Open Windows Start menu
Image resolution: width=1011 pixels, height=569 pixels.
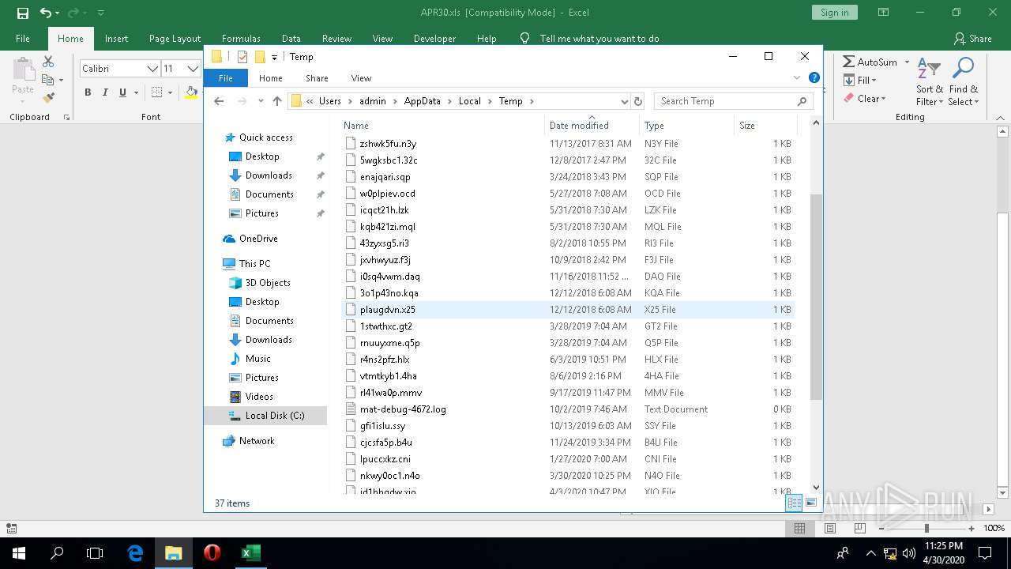point(19,553)
